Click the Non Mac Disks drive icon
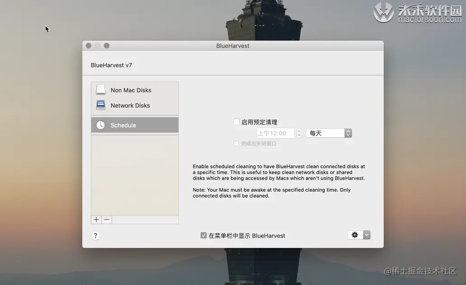This screenshot has width=466, height=285. tap(100, 90)
